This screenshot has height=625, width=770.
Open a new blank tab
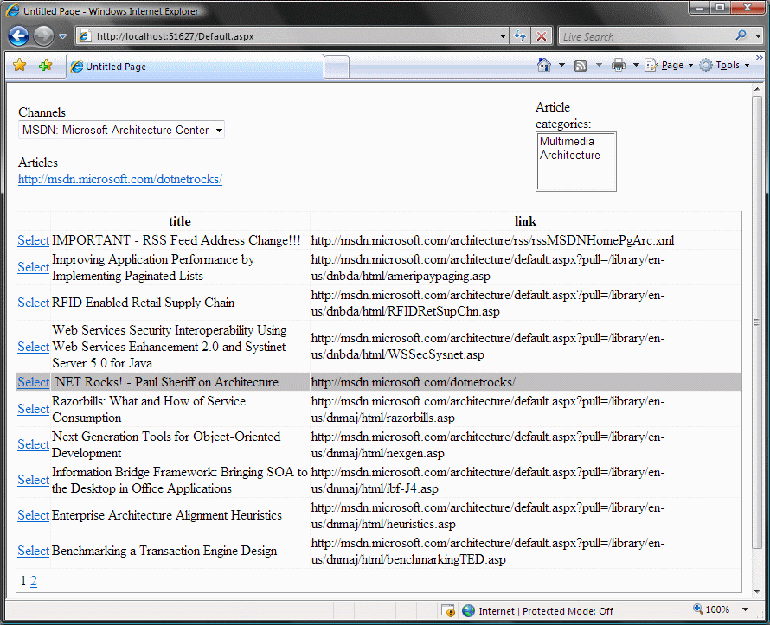click(337, 67)
